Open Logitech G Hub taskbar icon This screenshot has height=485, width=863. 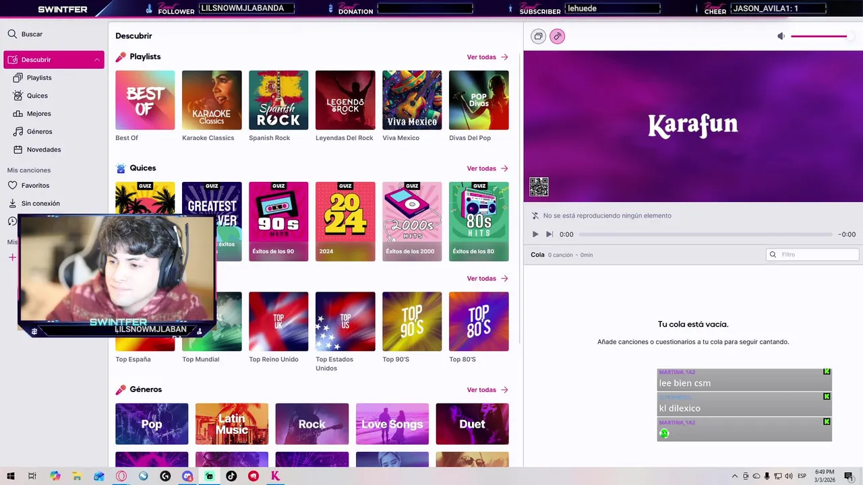tap(165, 476)
